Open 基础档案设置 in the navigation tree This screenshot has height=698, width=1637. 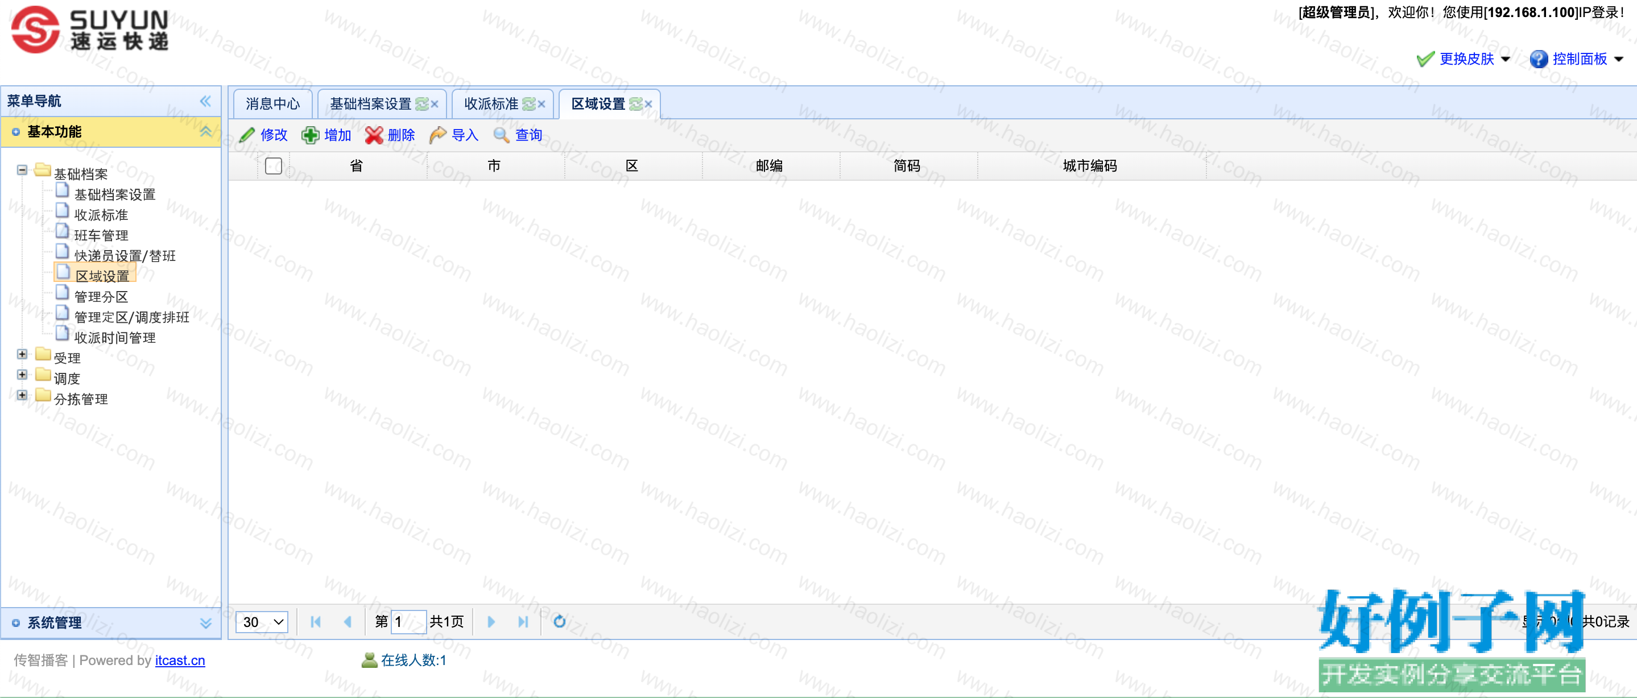[x=114, y=195]
